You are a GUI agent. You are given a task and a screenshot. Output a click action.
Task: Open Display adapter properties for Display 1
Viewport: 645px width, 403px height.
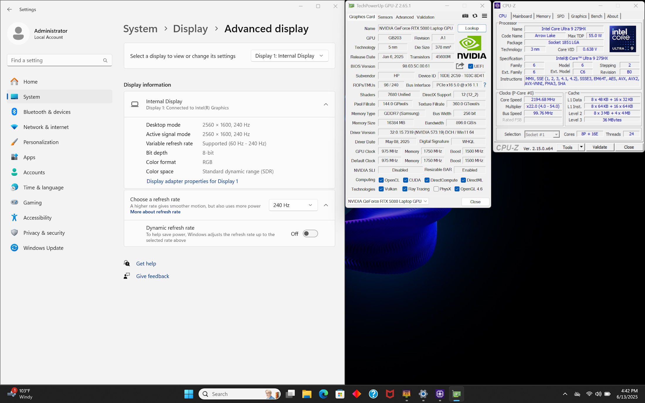pos(192,181)
